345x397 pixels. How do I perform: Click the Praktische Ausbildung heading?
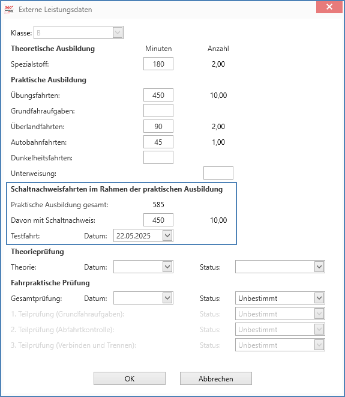pyautogui.click(x=49, y=80)
